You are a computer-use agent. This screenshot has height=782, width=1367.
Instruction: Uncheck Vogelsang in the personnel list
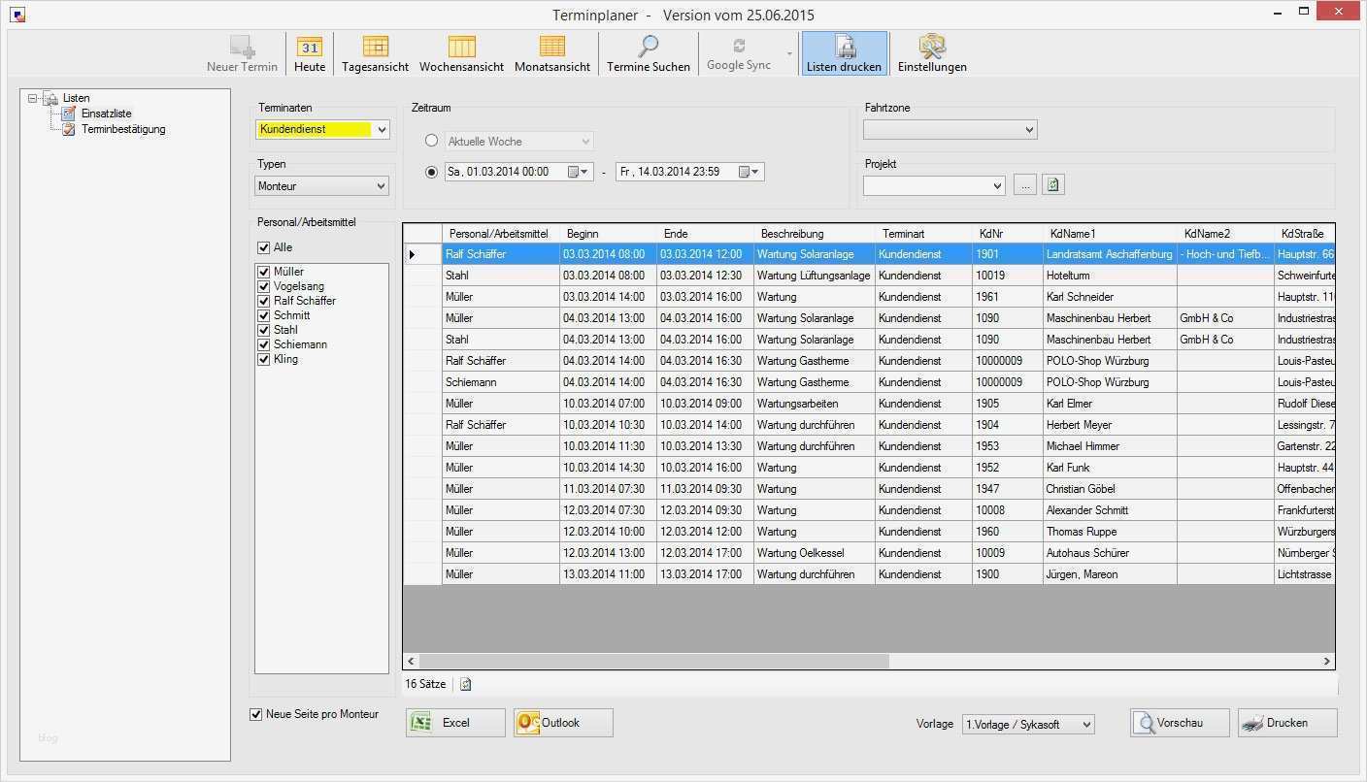(263, 286)
